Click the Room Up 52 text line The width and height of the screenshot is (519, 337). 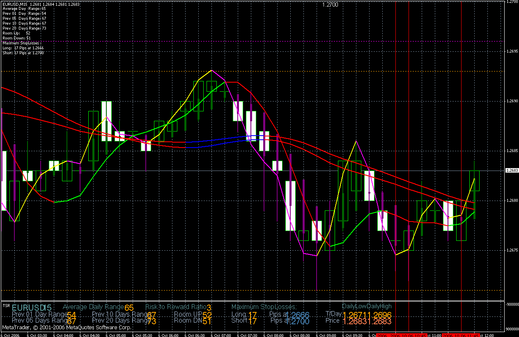[x=16, y=33]
